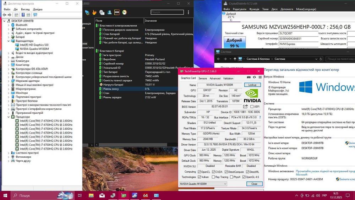The height and width of the screenshot is (200, 355).
Task: Switch to the Sensors tab in GPU-Z
Action: (x=203, y=79)
